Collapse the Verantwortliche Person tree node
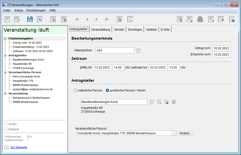The width and height of the screenshot is (241, 155). 5,73
